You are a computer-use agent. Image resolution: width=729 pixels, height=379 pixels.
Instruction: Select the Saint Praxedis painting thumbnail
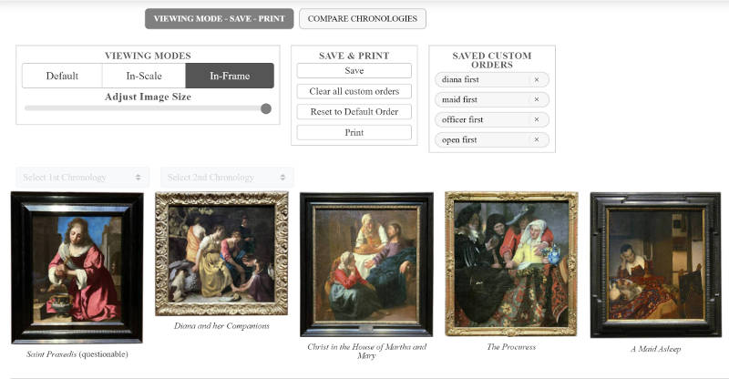tap(77, 268)
